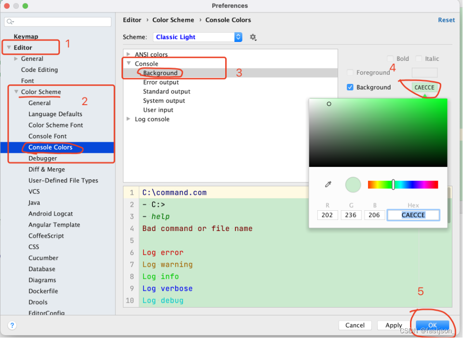The height and width of the screenshot is (339, 463).
Task: Uncheck the Background color checkbox
Action: click(350, 87)
